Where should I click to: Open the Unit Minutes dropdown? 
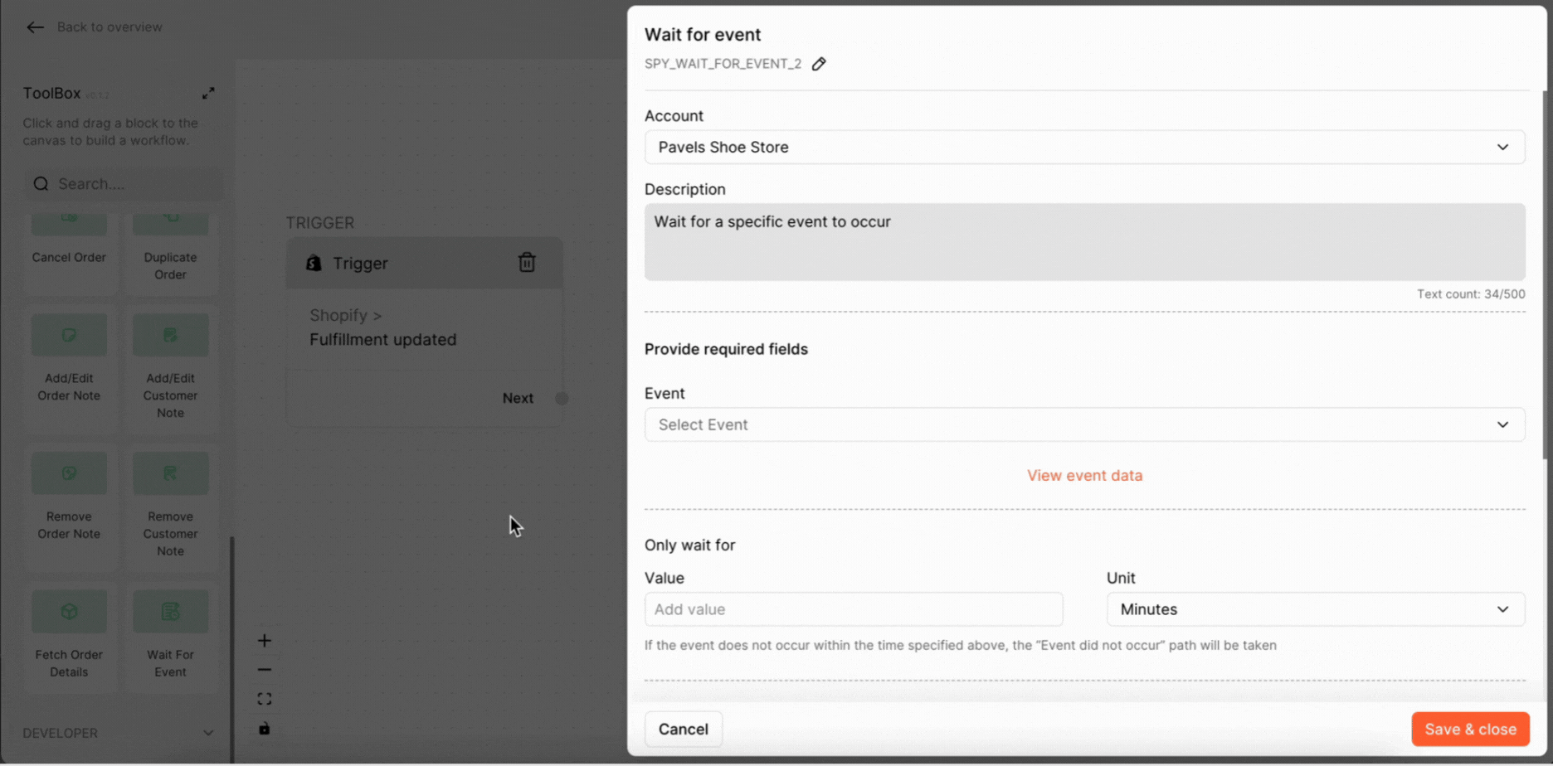point(1316,609)
